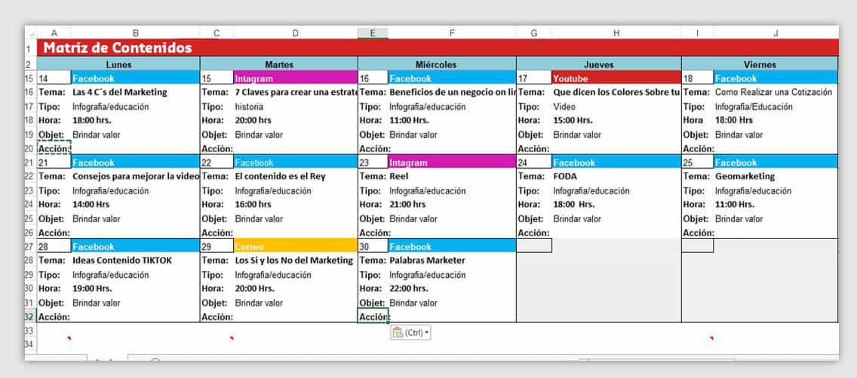Click the day number '18' cell
The image size is (857, 378).
697,78
